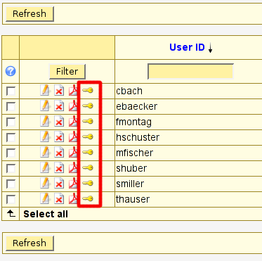Delete user ebaecker with the red X icon
This screenshot has height=261, width=262.
59,106
